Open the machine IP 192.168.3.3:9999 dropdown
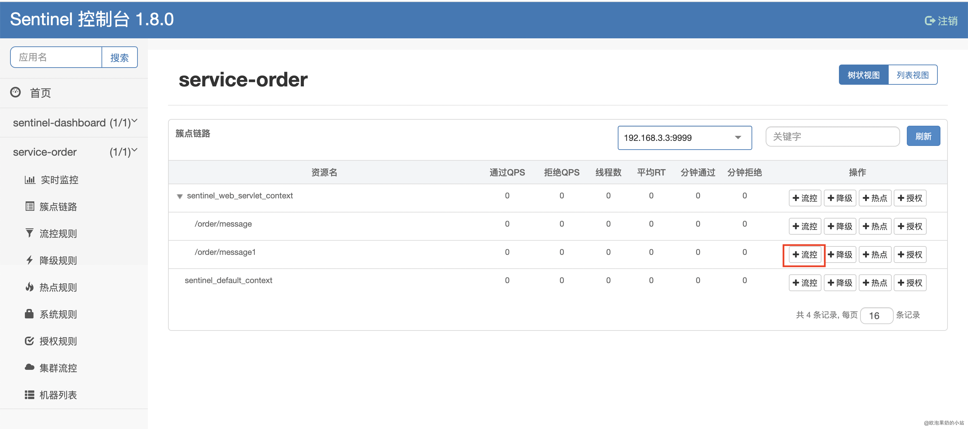Viewport: 968px width, 429px height. tap(685, 138)
